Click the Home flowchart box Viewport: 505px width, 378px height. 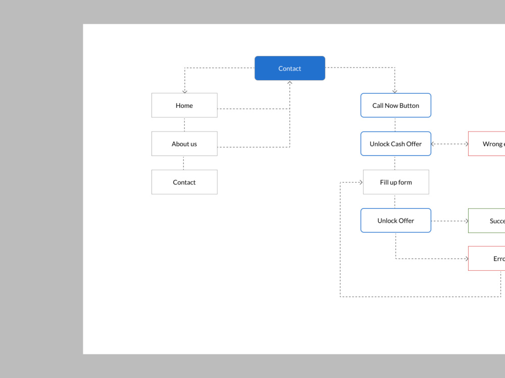pyautogui.click(x=184, y=105)
